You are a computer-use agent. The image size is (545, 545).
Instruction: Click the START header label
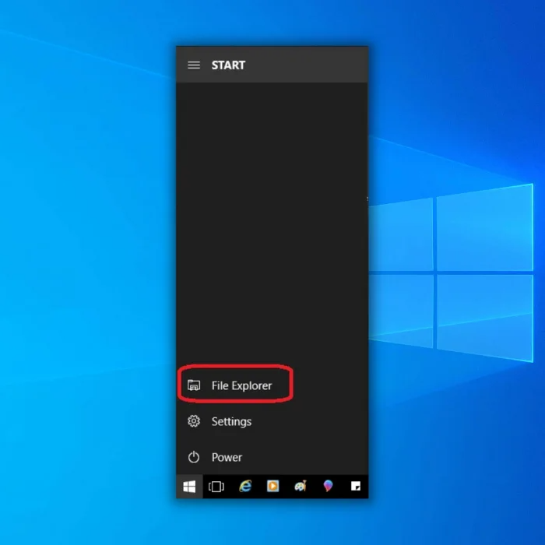pos(228,65)
